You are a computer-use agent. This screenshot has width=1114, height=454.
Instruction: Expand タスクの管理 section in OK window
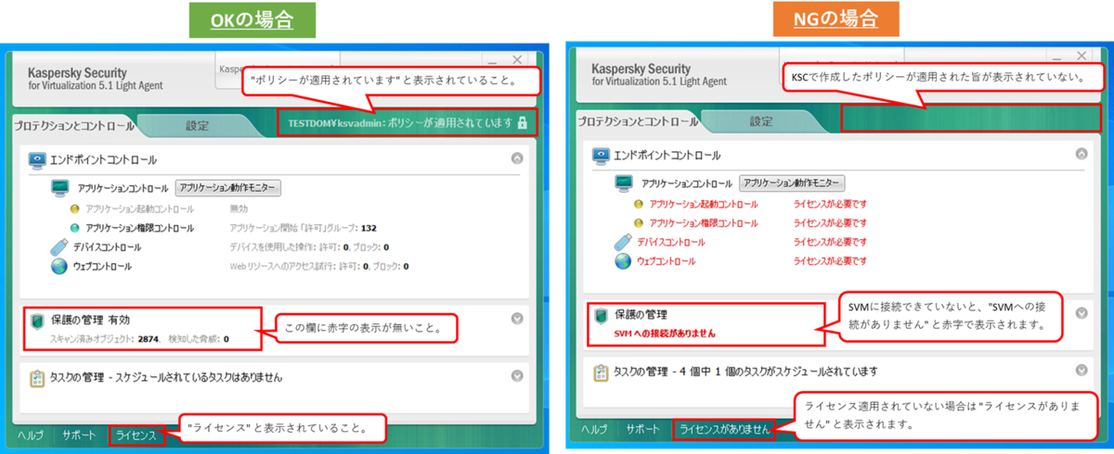517,376
